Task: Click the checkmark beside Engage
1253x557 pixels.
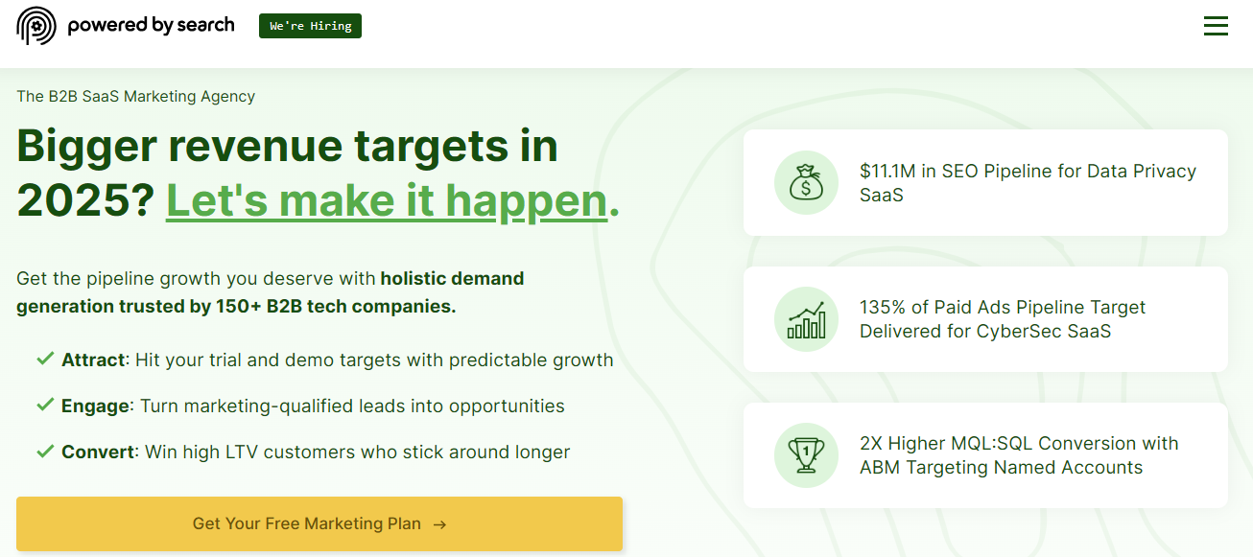Action: click(x=45, y=406)
